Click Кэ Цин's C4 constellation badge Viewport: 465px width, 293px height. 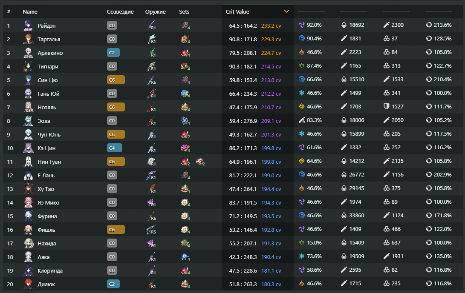(x=115, y=148)
